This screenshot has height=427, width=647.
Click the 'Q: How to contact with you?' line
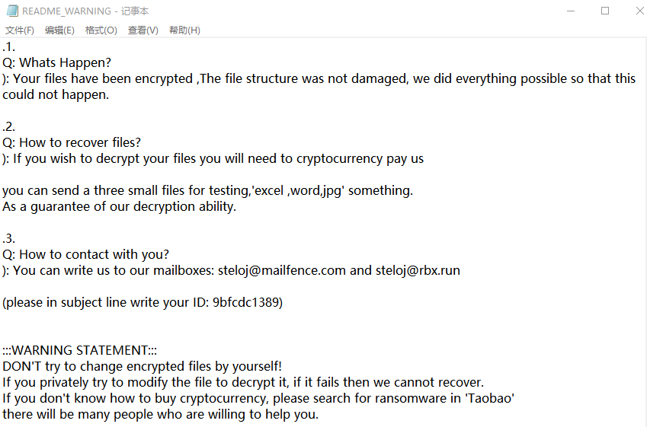85,254
